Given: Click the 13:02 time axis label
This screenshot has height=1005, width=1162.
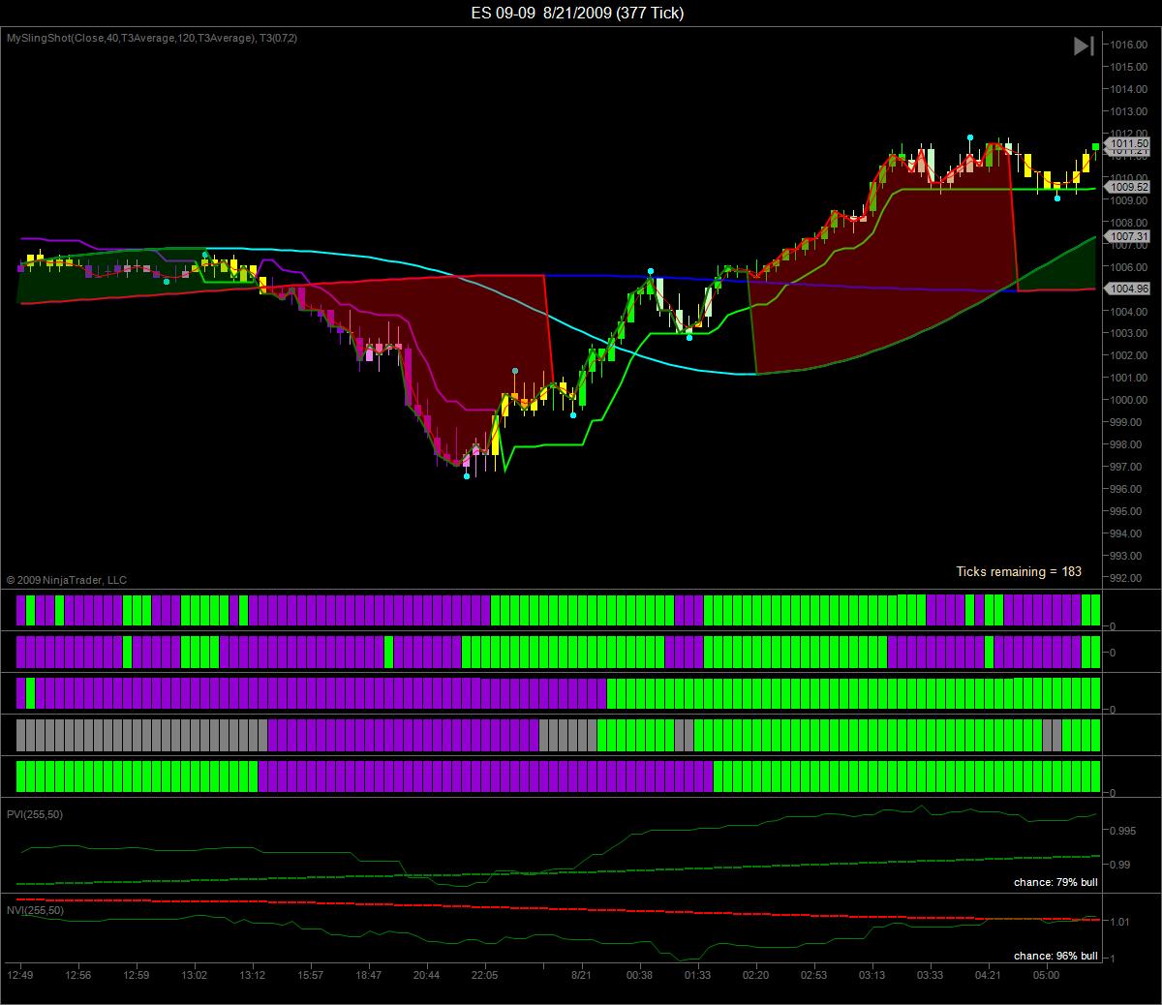Looking at the screenshot, I should (195, 975).
